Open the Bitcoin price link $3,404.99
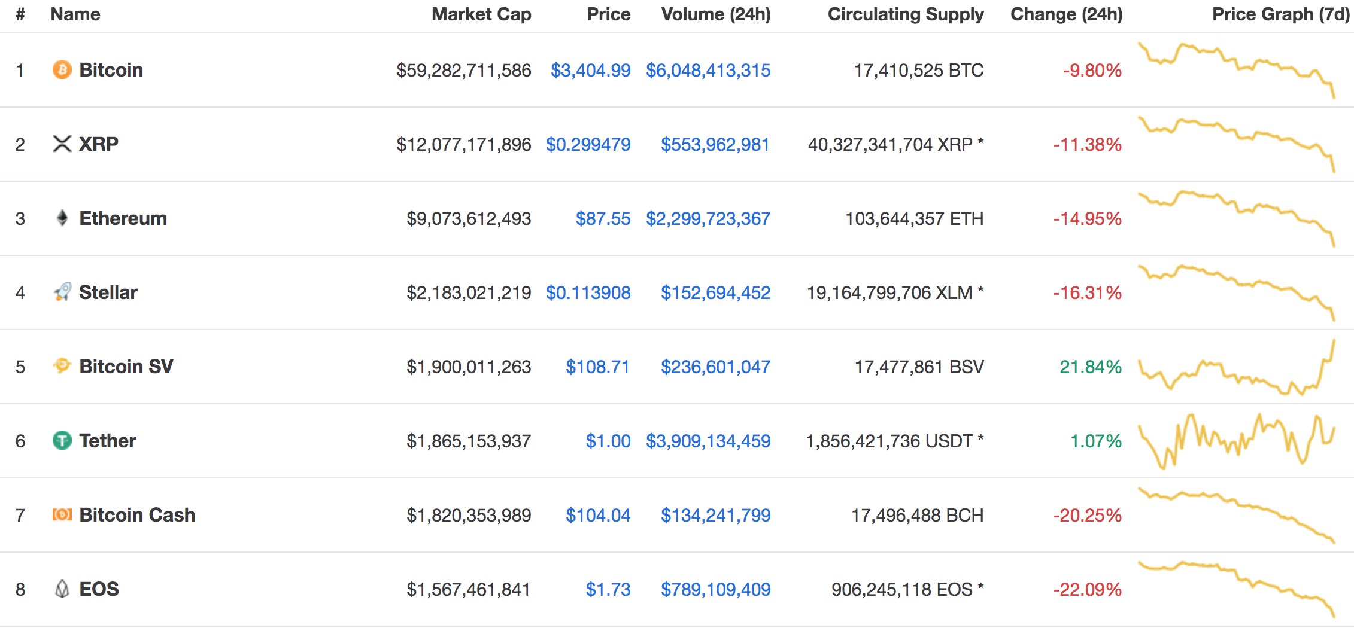 click(590, 70)
